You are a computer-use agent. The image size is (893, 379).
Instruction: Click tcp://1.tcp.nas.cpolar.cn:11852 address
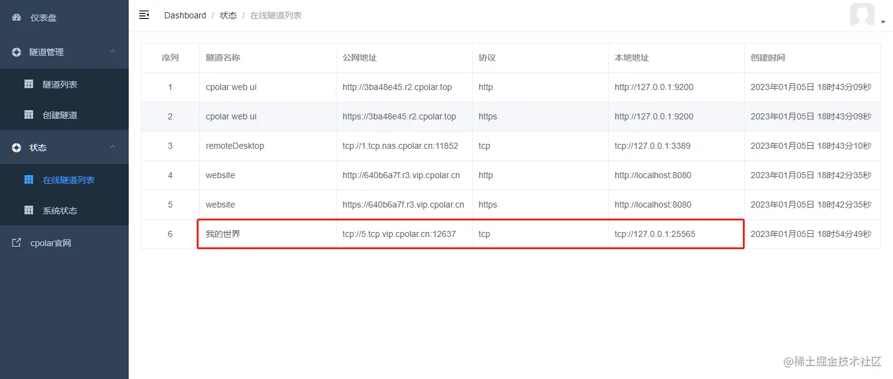tap(400, 146)
